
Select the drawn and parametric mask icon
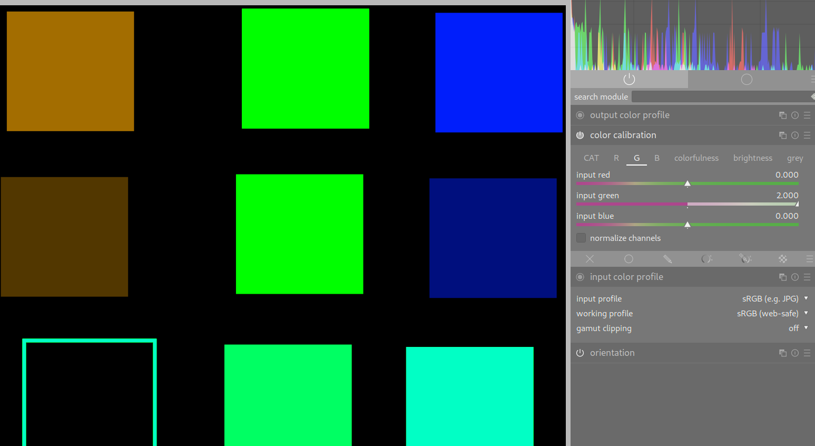pyautogui.click(x=745, y=259)
